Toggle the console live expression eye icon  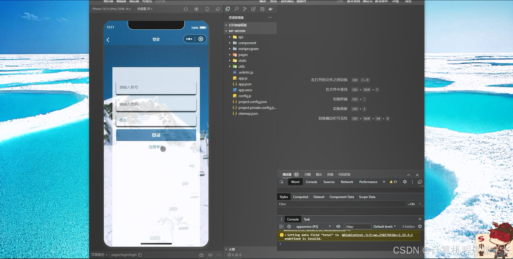pos(338,227)
